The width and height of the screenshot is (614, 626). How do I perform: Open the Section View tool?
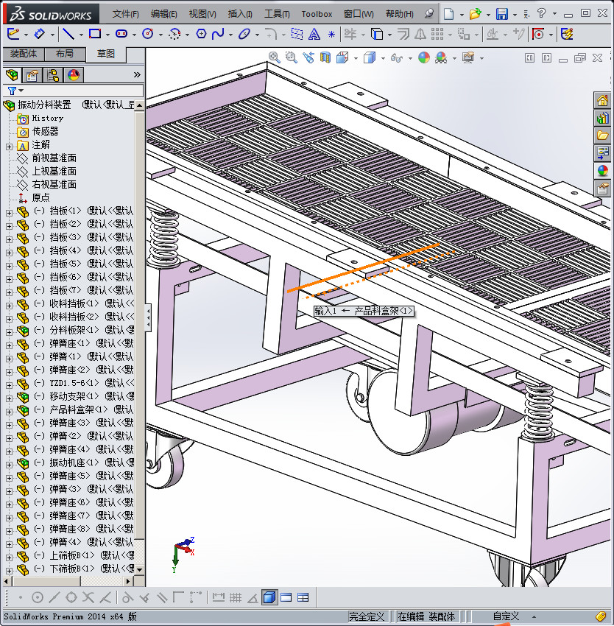pos(325,58)
